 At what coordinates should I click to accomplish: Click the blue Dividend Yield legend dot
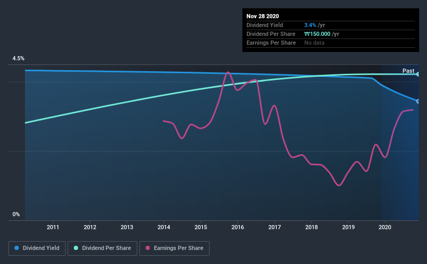(x=17, y=248)
